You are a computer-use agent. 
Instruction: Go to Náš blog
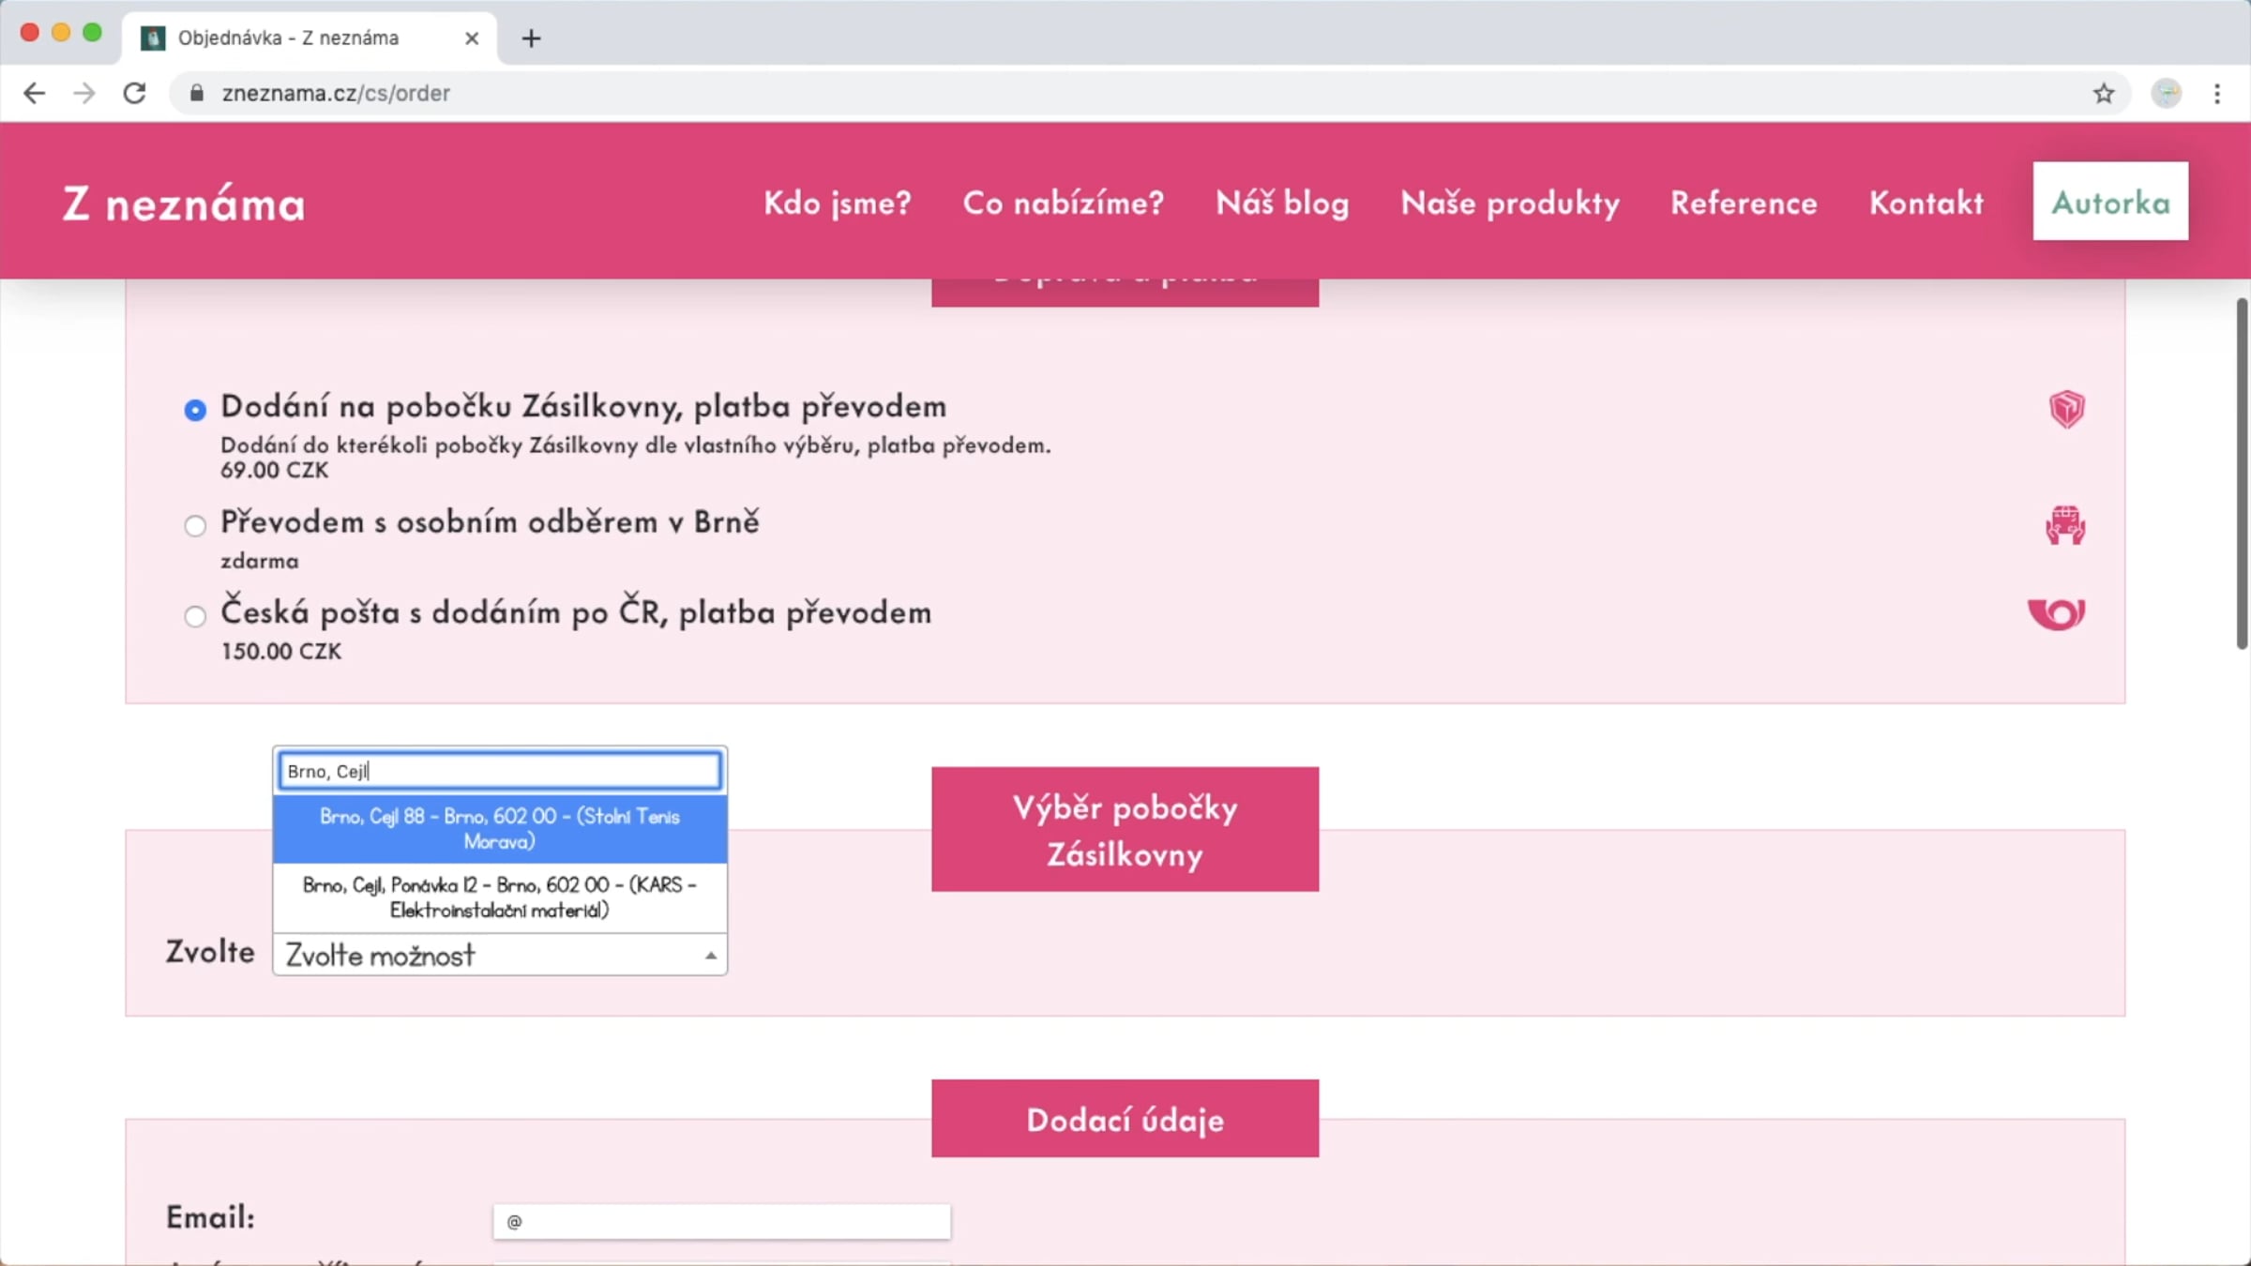point(1282,203)
